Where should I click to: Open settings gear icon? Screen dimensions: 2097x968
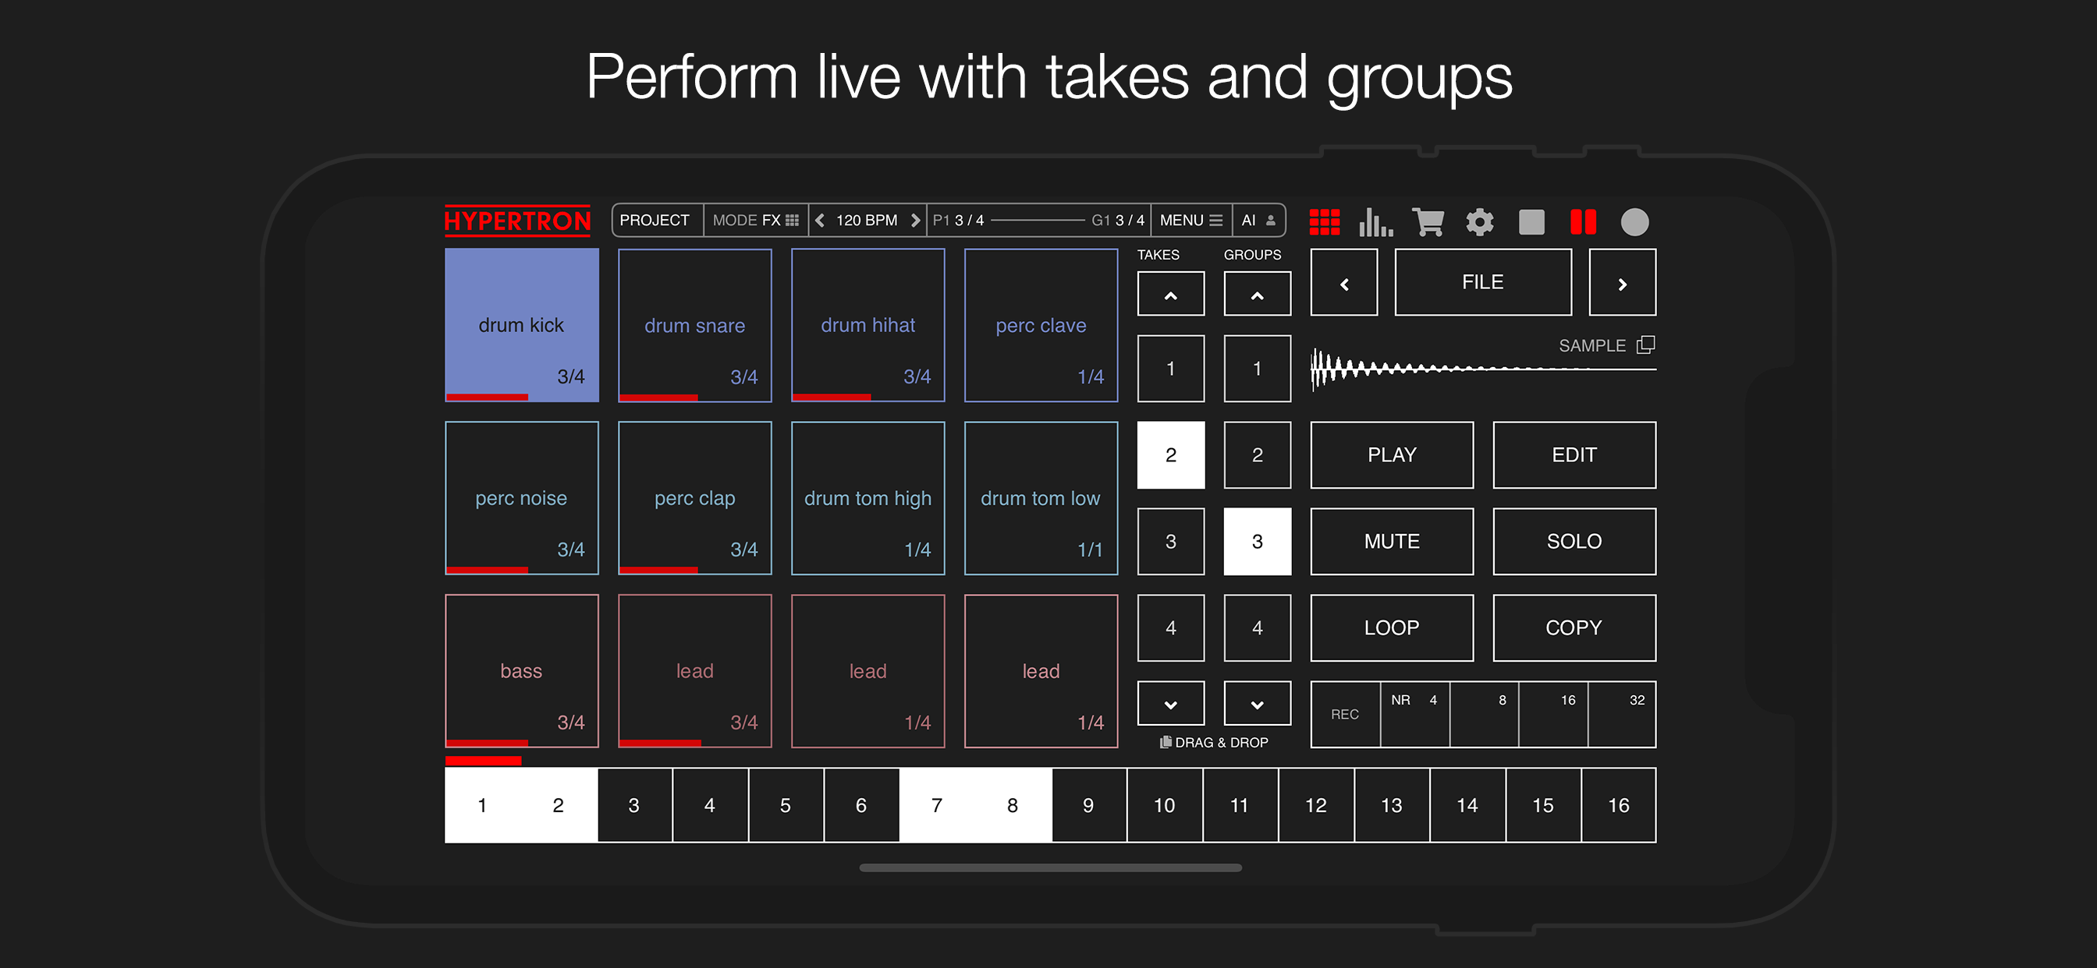coord(1479,221)
